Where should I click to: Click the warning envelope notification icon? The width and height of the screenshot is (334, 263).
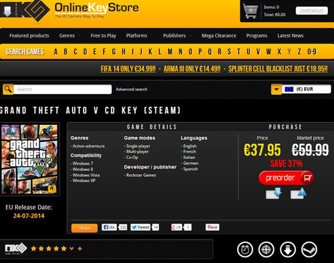tap(299, 194)
